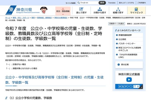Click 印刷用ページを表示 button
Image resolution: width=151 pixels, height=100 pixels.
click(117, 24)
